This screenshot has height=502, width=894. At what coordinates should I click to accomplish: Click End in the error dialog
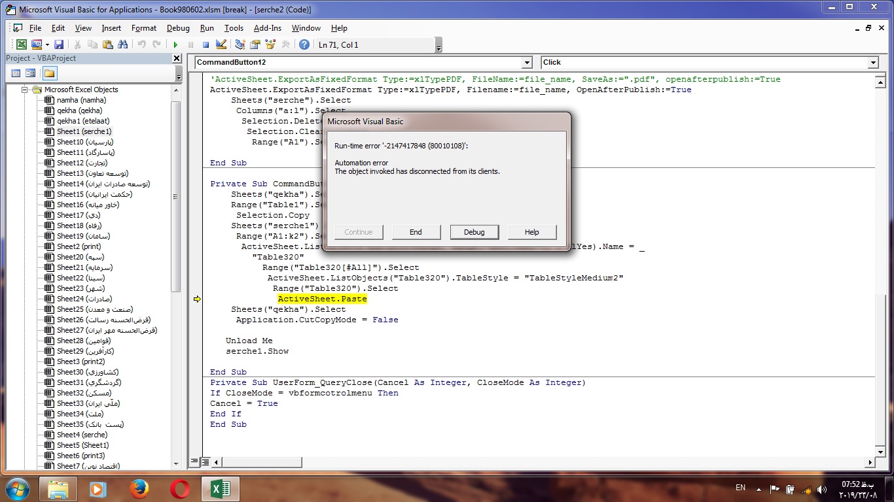coord(416,232)
